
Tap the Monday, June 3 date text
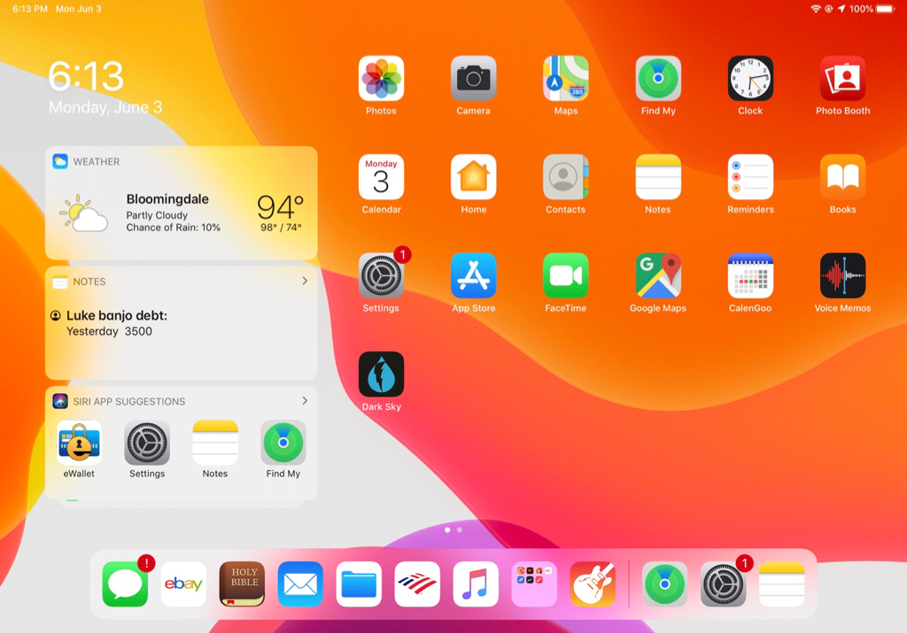point(105,107)
